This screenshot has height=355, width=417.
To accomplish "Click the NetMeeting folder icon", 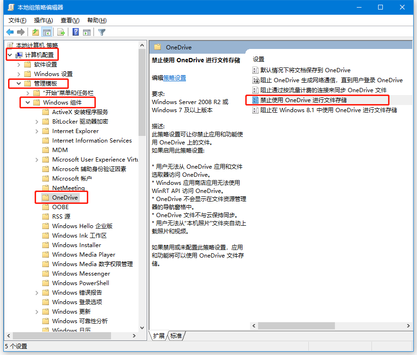I will [x=46, y=188].
